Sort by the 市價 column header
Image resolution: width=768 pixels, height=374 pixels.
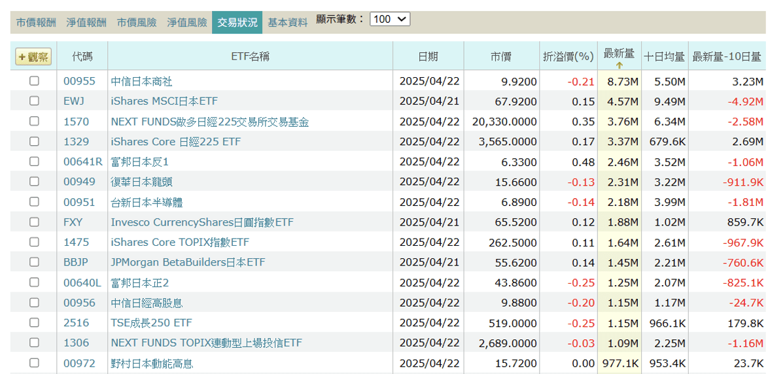pos(500,57)
